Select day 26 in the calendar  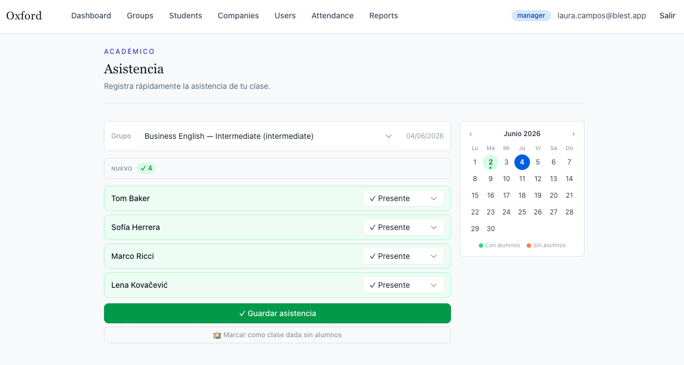538,212
